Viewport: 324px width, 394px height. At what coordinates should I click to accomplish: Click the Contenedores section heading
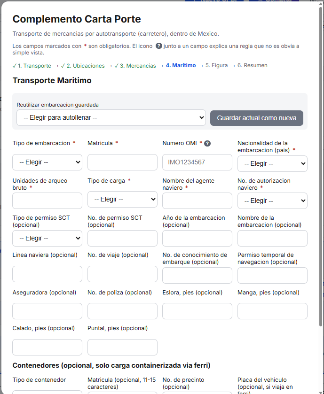(111, 365)
